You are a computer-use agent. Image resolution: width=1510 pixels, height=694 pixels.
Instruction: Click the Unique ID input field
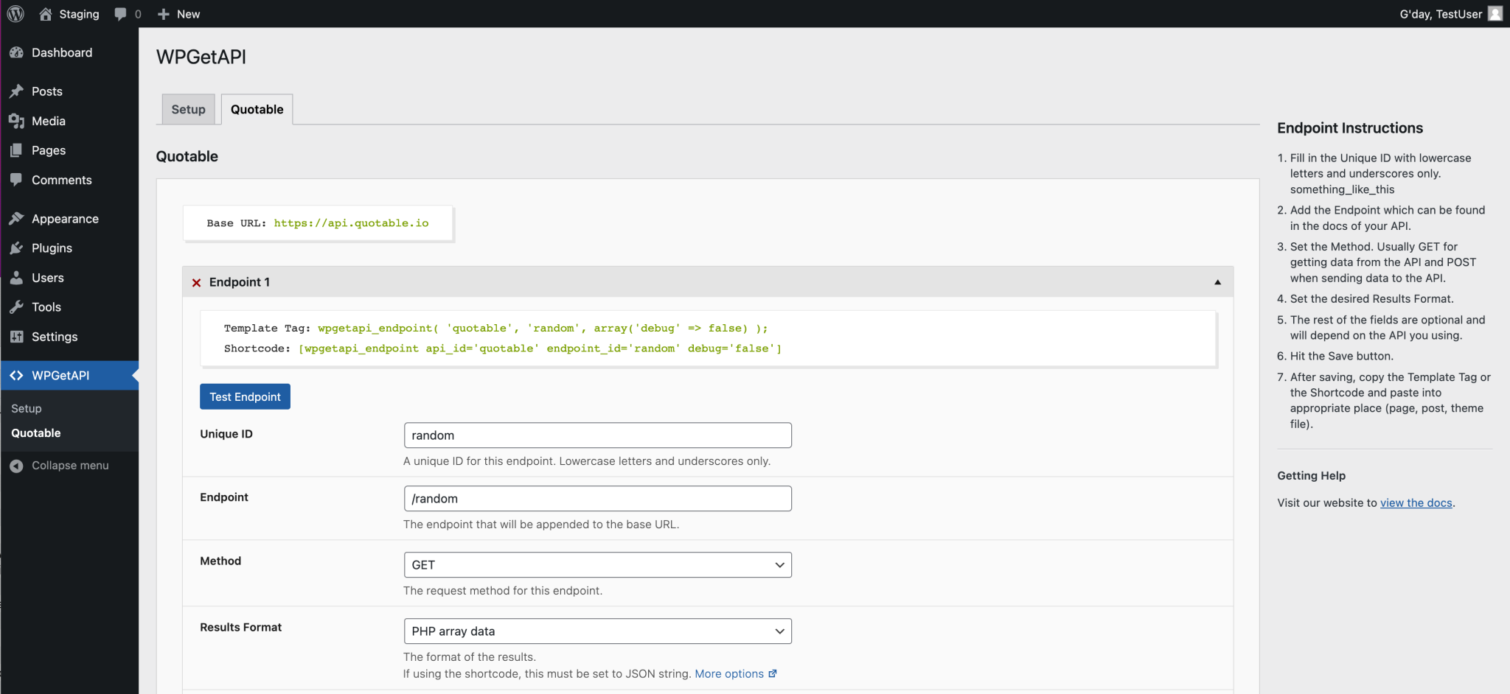coord(596,435)
